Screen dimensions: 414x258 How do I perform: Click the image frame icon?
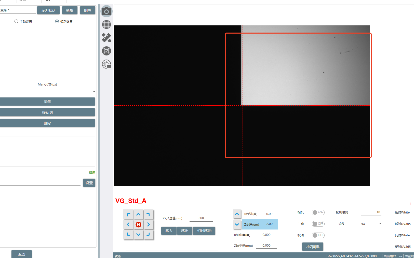106,51
